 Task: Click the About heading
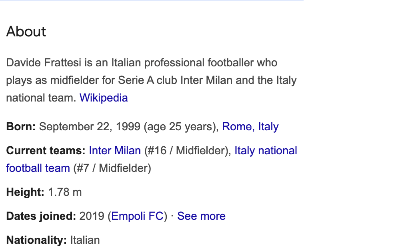(26, 32)
